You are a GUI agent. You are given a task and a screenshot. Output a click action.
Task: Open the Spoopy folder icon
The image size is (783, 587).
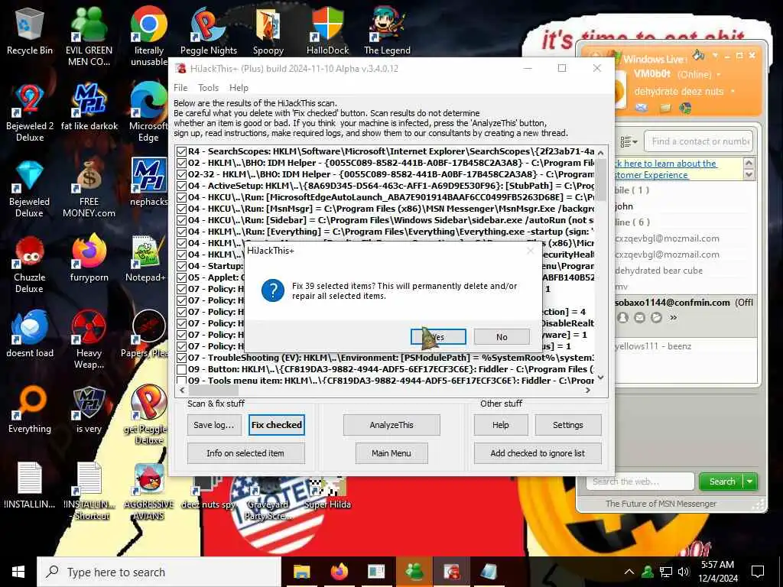point(268,31)
